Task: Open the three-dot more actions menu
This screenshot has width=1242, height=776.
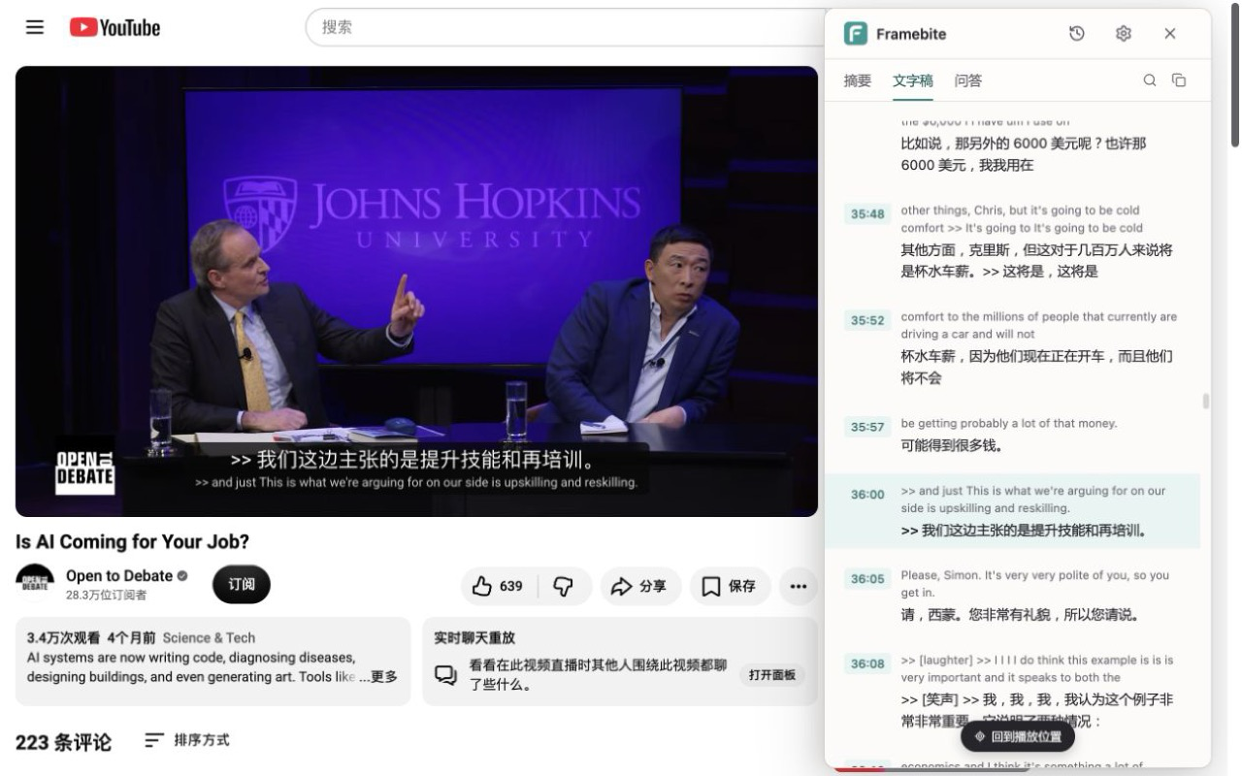Action: 799,586
